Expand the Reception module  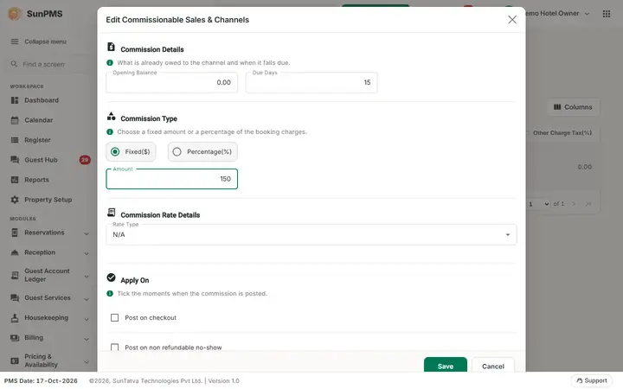(x=87, y=253)
